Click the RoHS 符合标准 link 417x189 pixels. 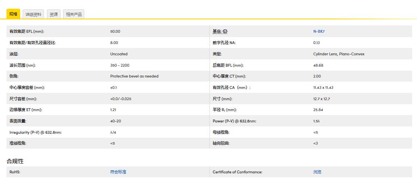(x=118, y=172)
